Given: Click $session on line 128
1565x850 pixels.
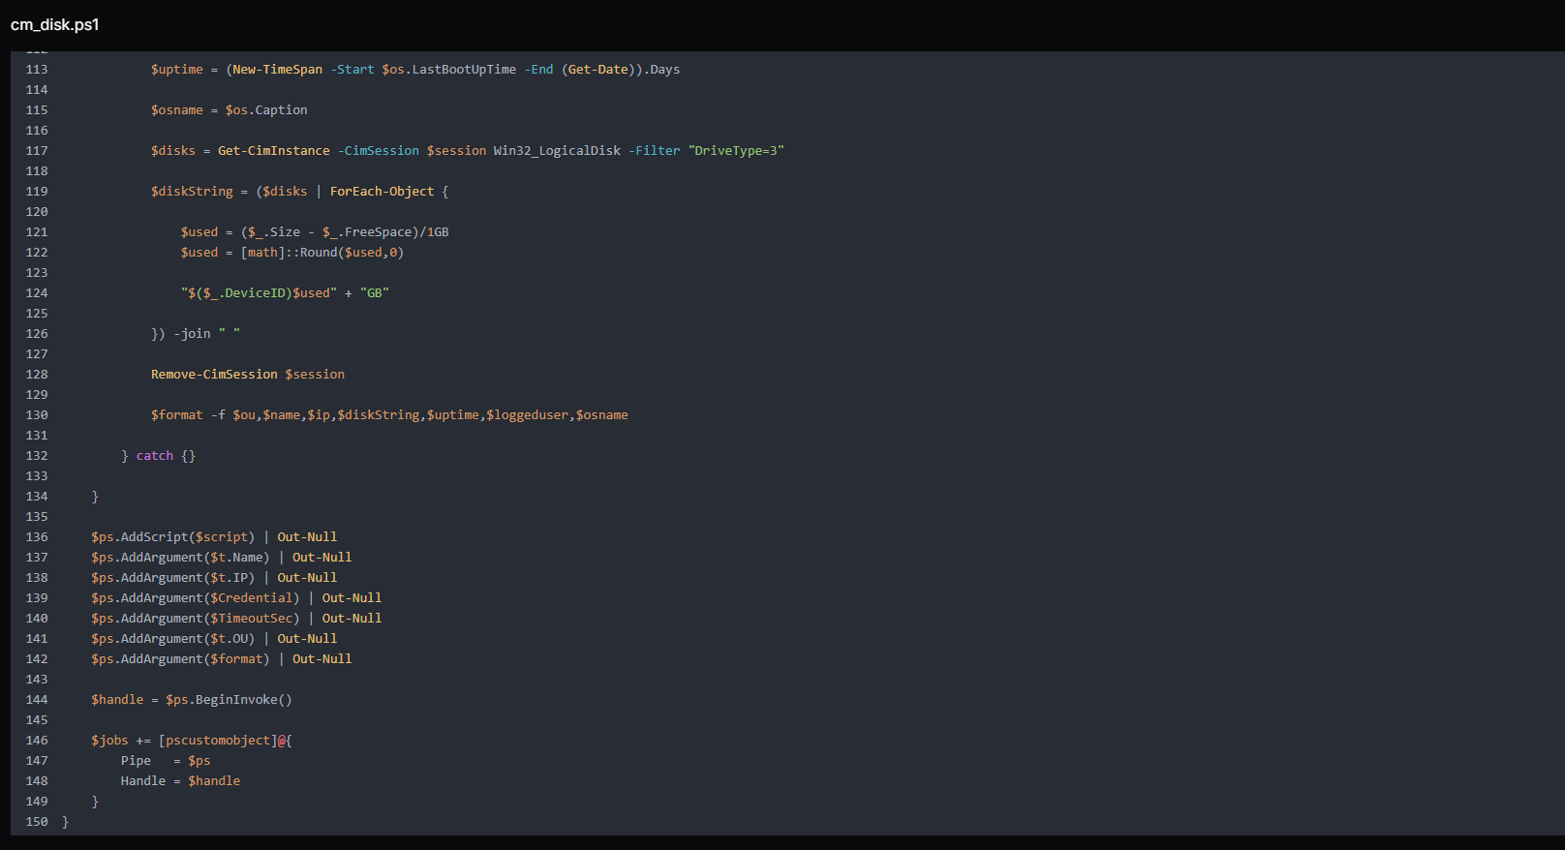Looking at the screenshot, I should [315, 375].
